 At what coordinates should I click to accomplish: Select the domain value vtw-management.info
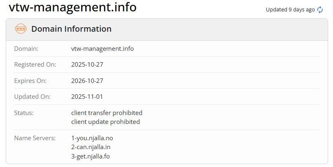tap(102, 49)
